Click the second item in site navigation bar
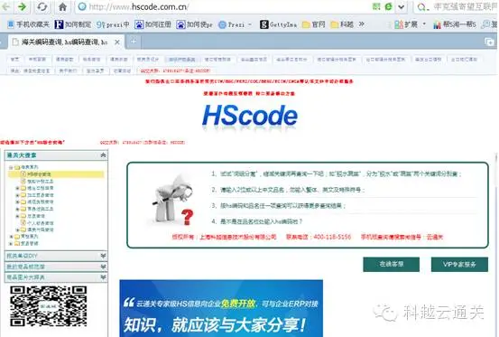The image size is (499, 337). coord(37,60)
